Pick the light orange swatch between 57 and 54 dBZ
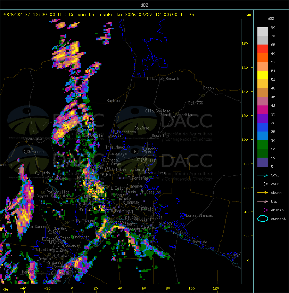 [263, 66]
